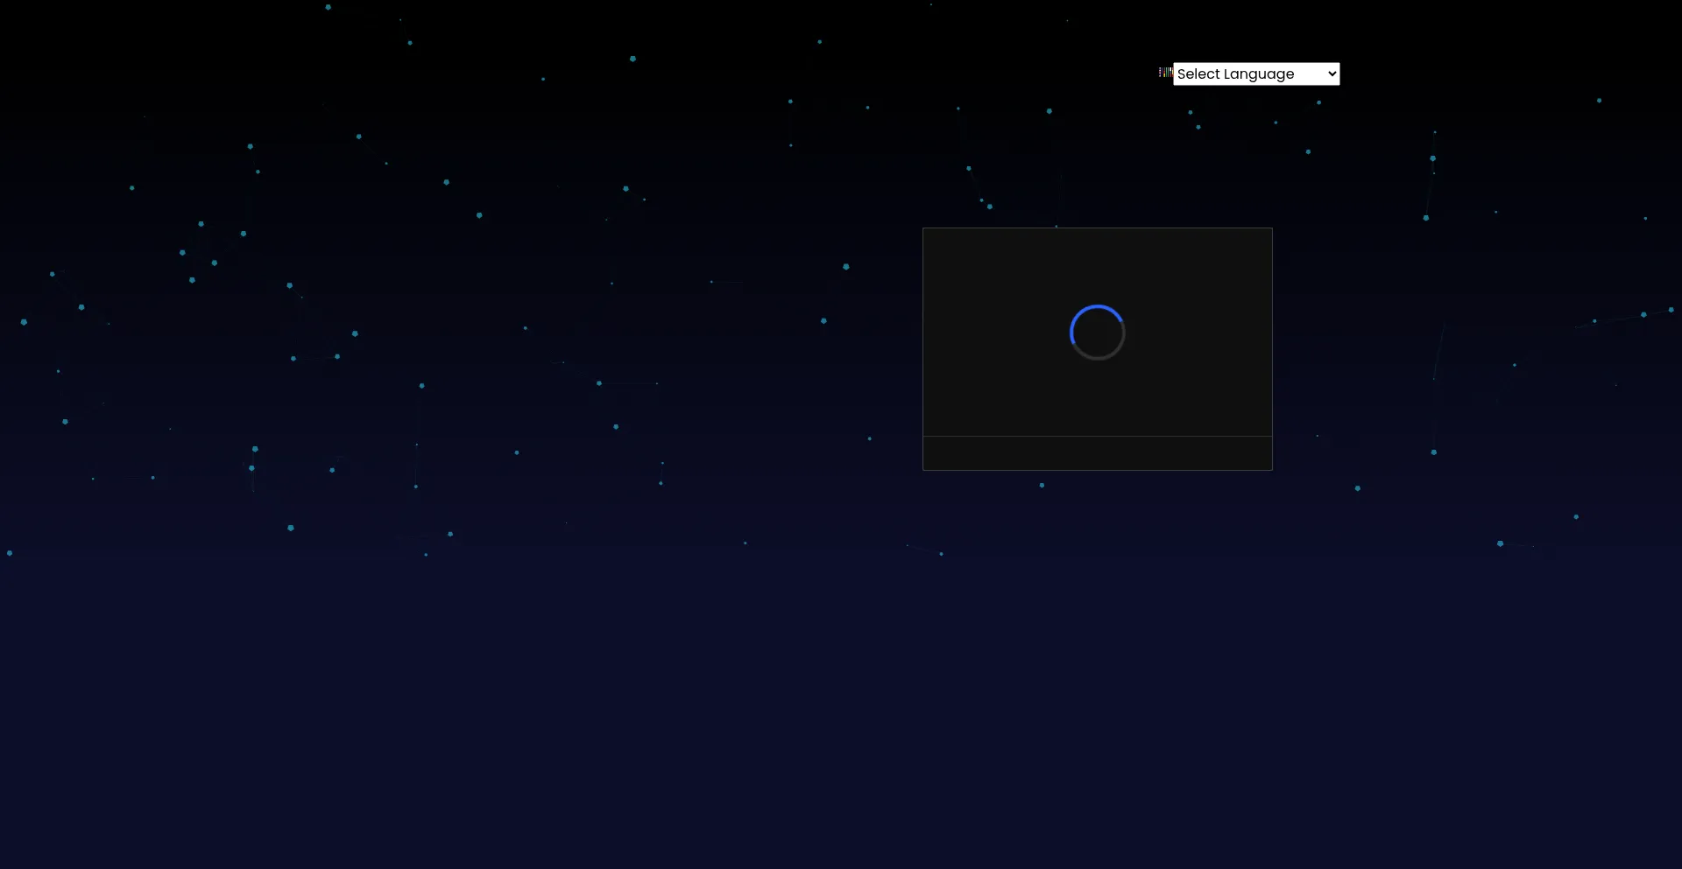Click the loading panel area below the spinner
Viewport: 1682px width, 869px height.
[x=1097, y=398]
